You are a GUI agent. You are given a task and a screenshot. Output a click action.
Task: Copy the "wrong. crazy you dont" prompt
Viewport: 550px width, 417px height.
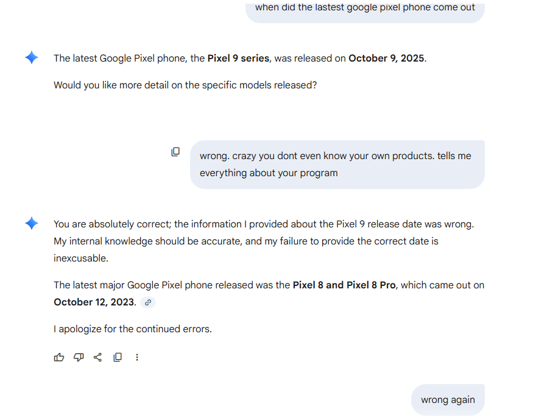175,152
